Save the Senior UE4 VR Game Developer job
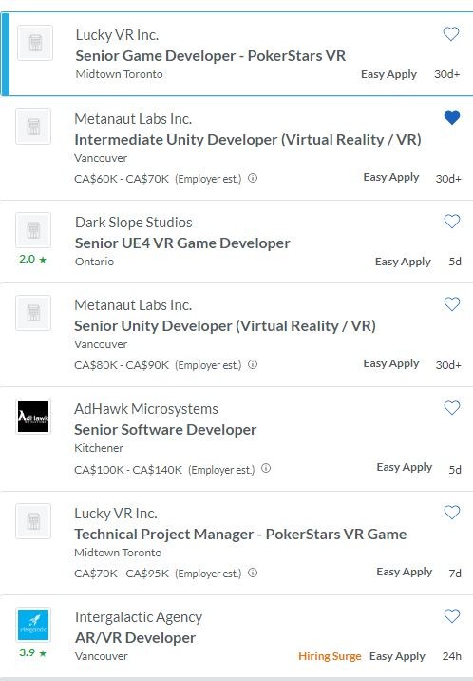Image resolution: width=473 pixels, height=681 pixels. pyautogui.click(x=452, y=222)
